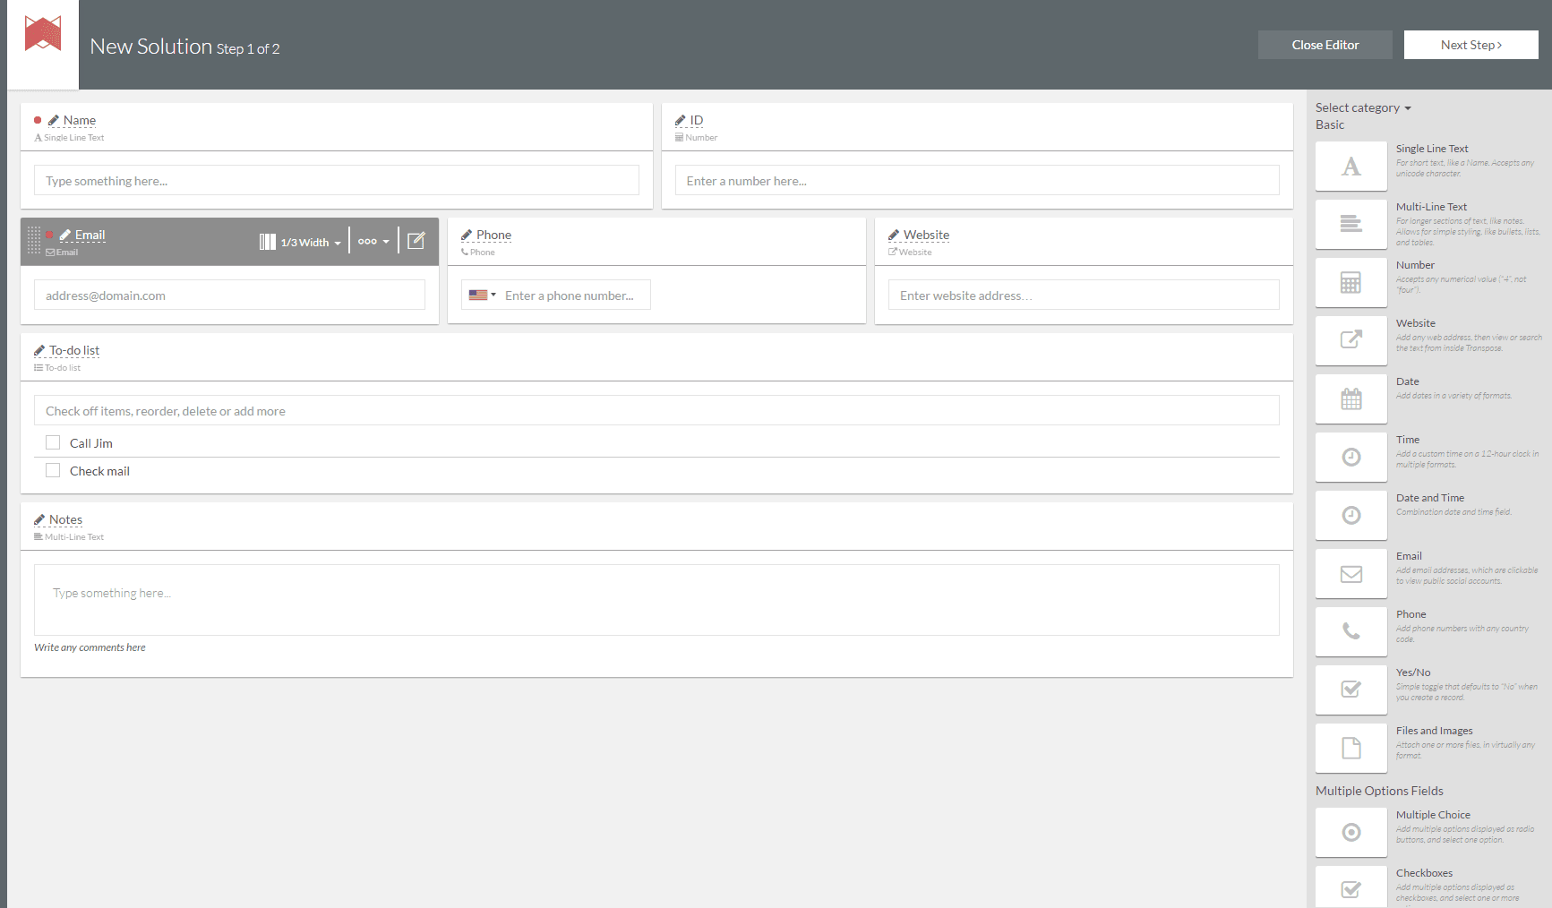Select the Website field icon in sidebar

1351,340
